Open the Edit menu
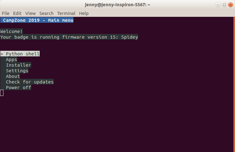This screenshot has width=235, height=152. (17, 13)
